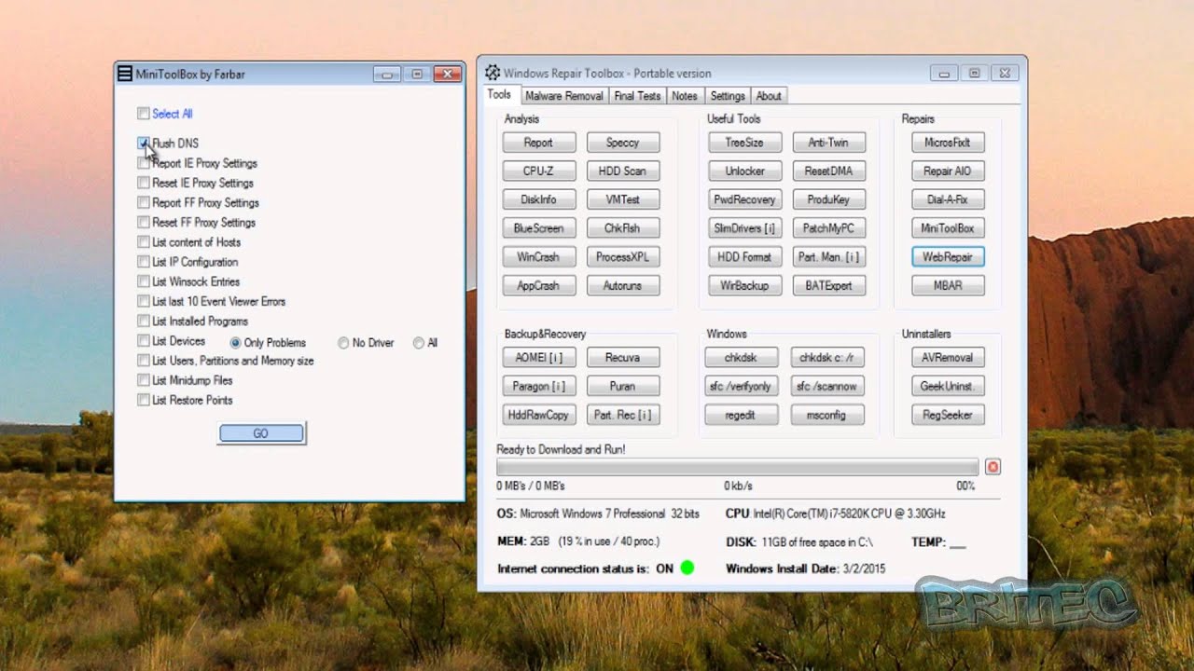Enable the List Devices checkbox

tap(143, 341)
